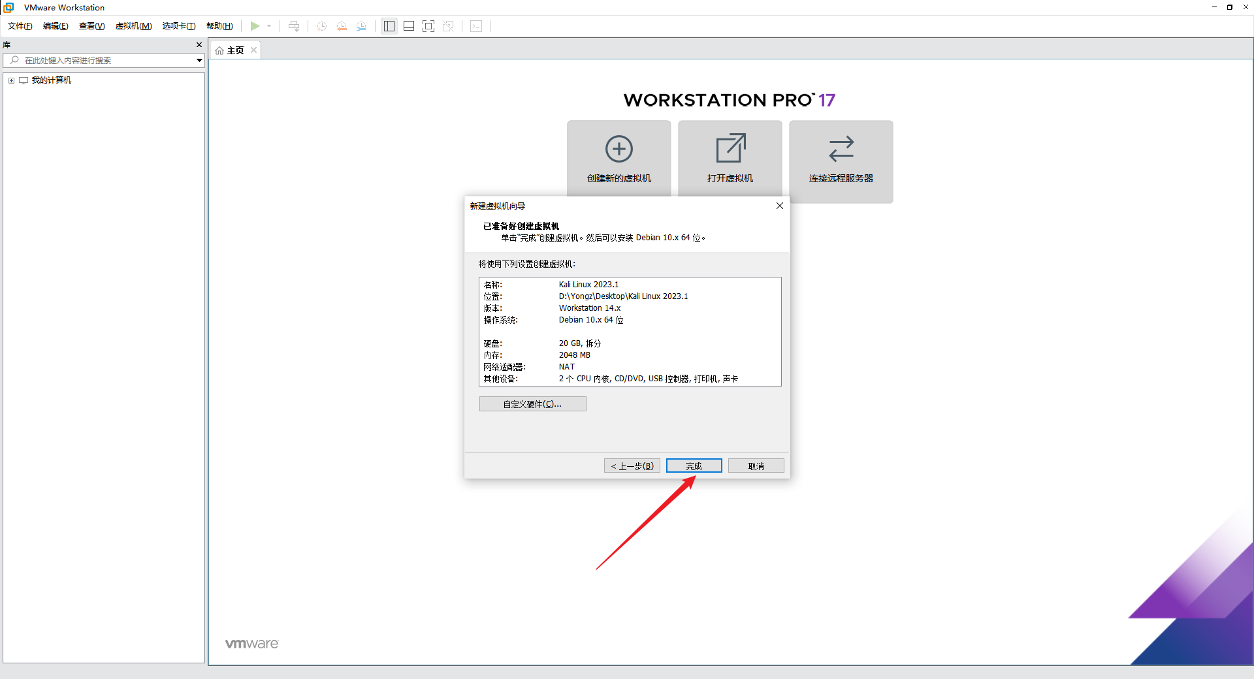Expand the 我的计算机 tree node

tap(11, 80)
